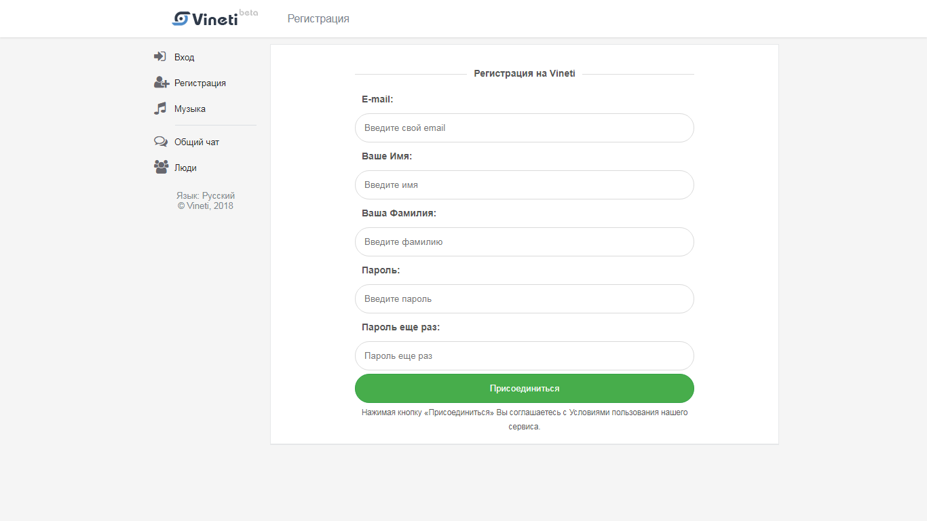
Task: Open the Регистрация sidebar link
Action: (200, 83)
